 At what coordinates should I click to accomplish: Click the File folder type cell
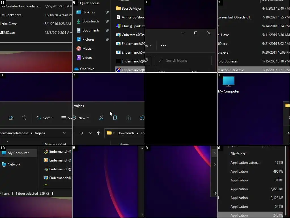coord(238,154)
